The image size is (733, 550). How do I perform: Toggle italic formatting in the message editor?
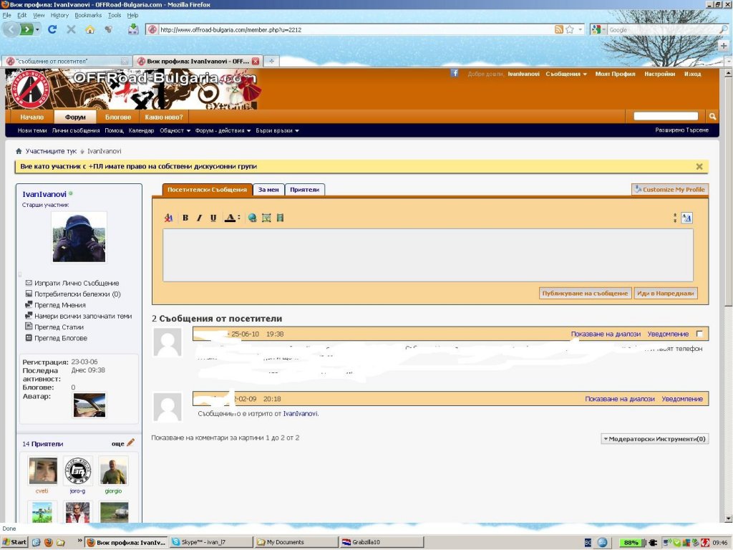[199, 218]
